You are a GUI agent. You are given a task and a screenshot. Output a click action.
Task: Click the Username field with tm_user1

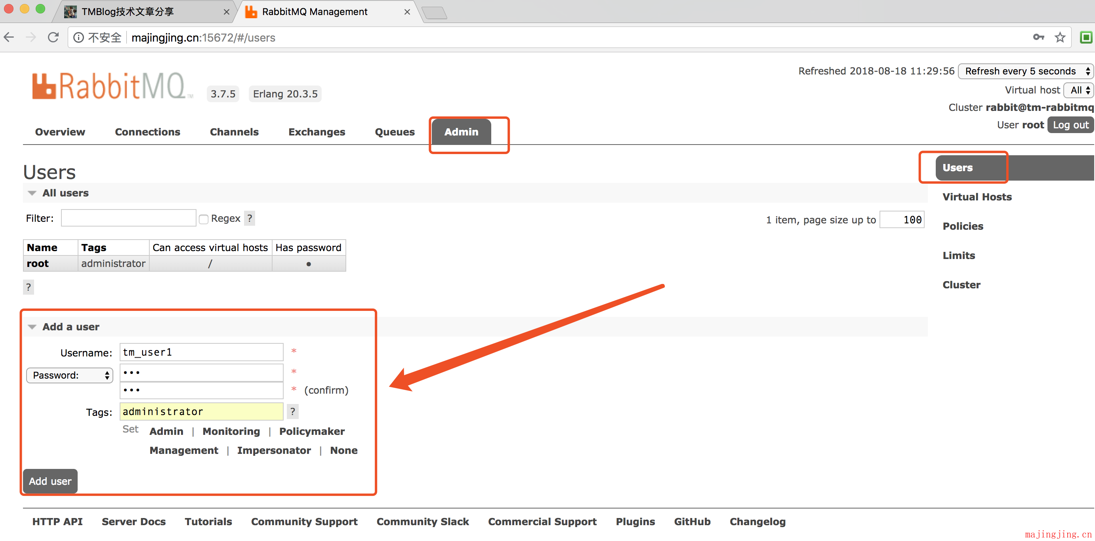(x=202, y=352)
